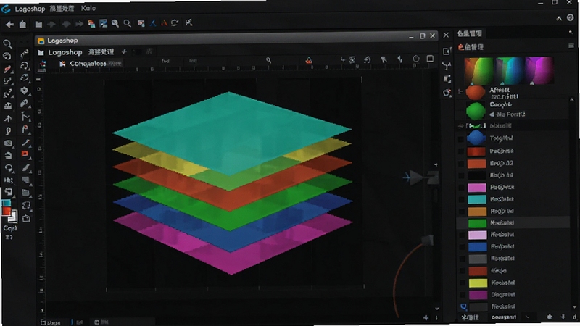Screen dimensions: 580x326
Task: Select the magnifier tool in the left toolbox
Action: click(x=7, y=44)
